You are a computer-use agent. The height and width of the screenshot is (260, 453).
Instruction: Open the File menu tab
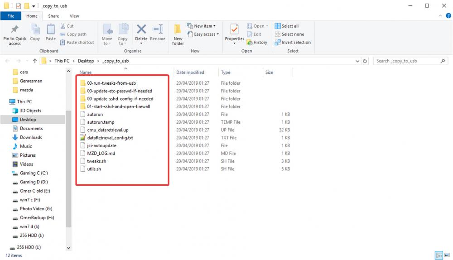[11, 16]
